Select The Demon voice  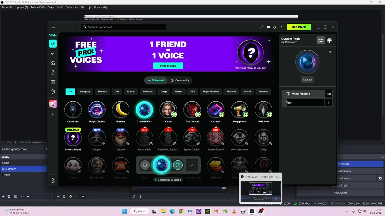192,110
